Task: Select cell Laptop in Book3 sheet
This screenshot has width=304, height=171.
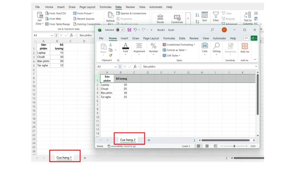Action: (x=107, y=85)
